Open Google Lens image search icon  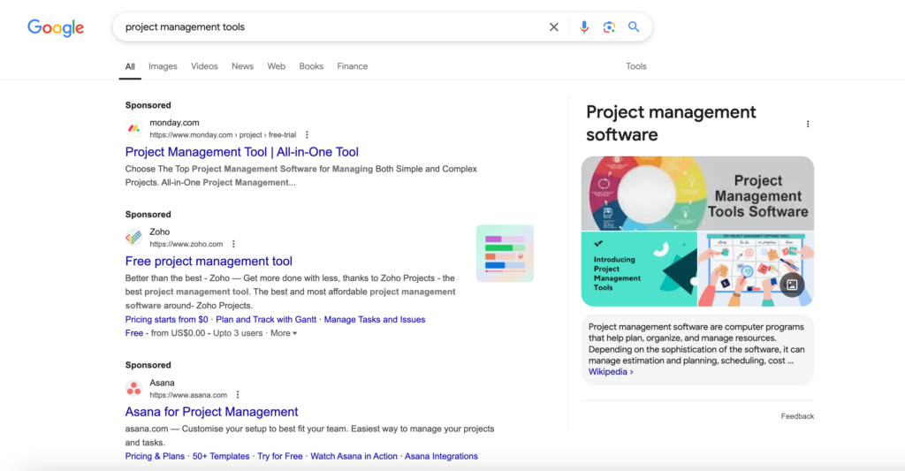coord(609,27)
